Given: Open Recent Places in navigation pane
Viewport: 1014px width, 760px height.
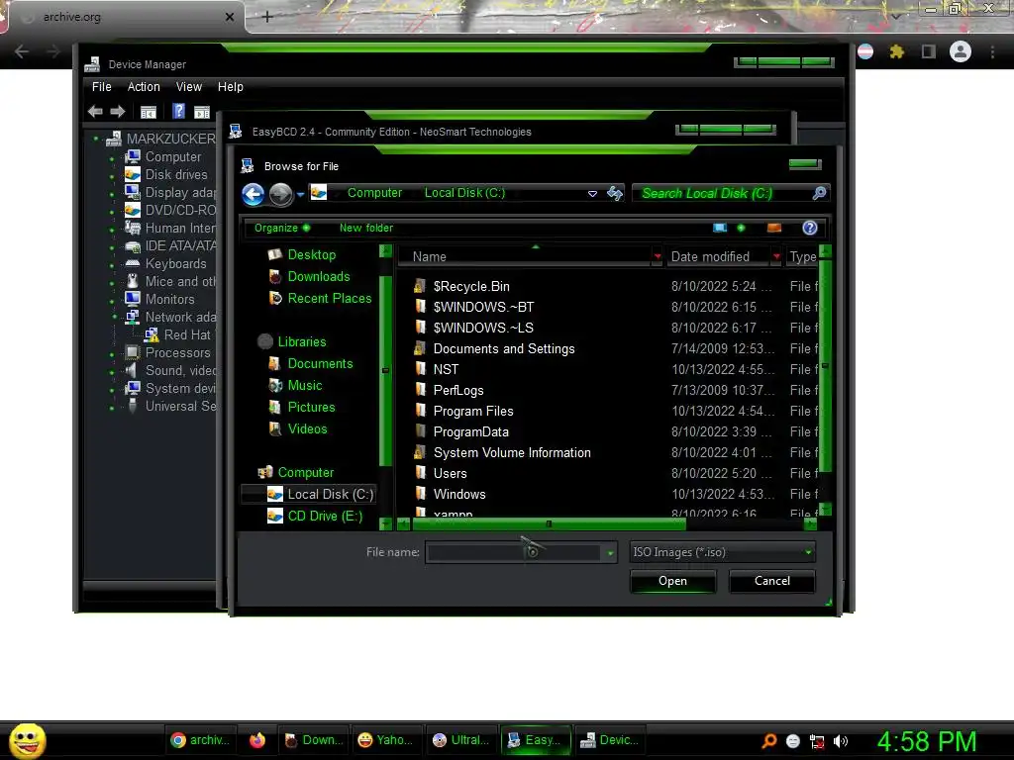Looking at the screenshot, I should [x=329, y=299].
